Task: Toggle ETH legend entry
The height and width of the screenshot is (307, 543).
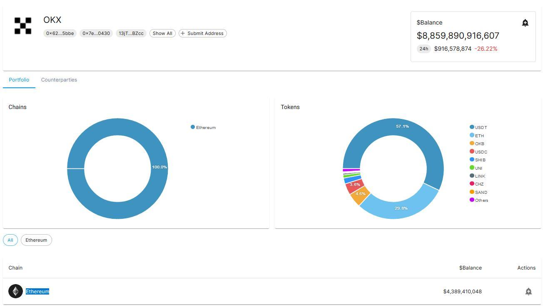Action: point(477,136)
